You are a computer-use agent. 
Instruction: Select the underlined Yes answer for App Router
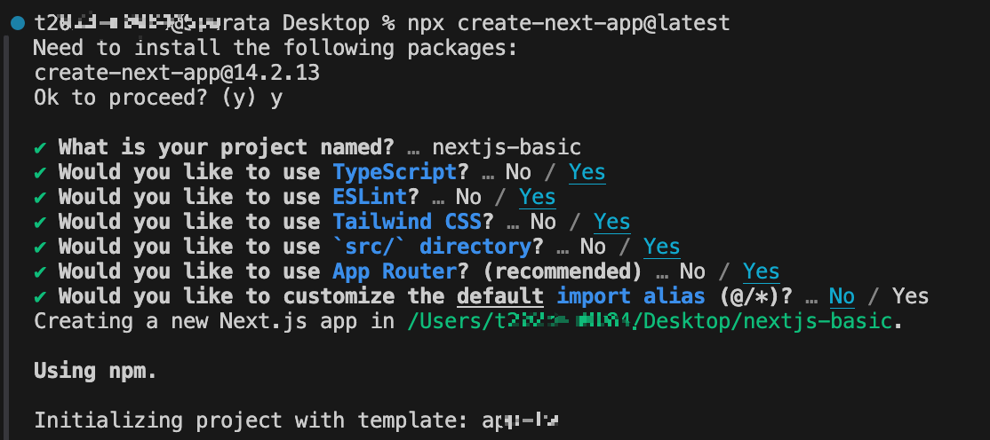pyautogui.click(x=761, y=271)
